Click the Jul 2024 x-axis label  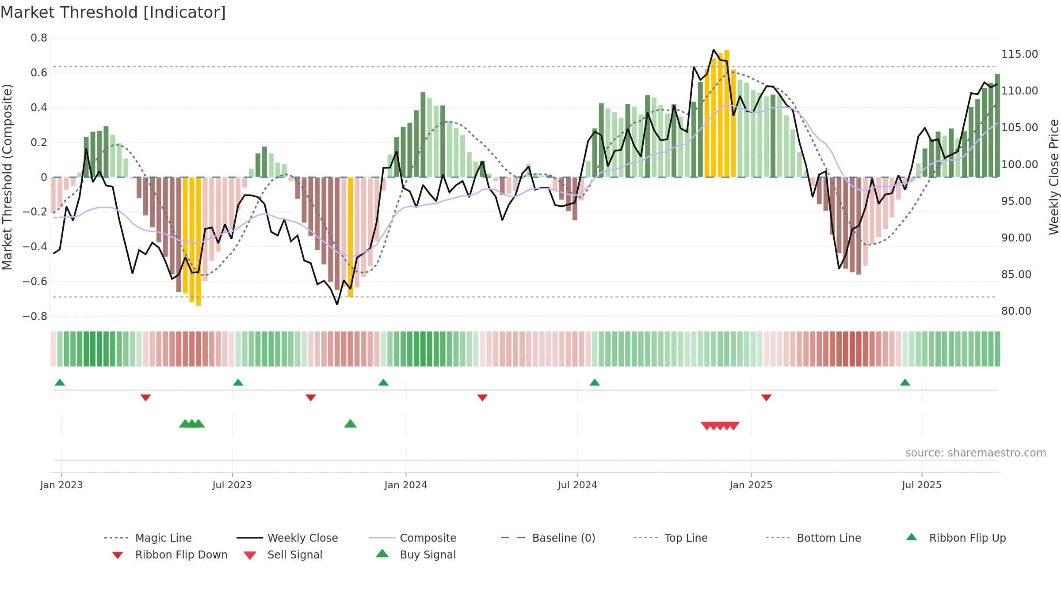pyautogui.click(x=577, y=485)
